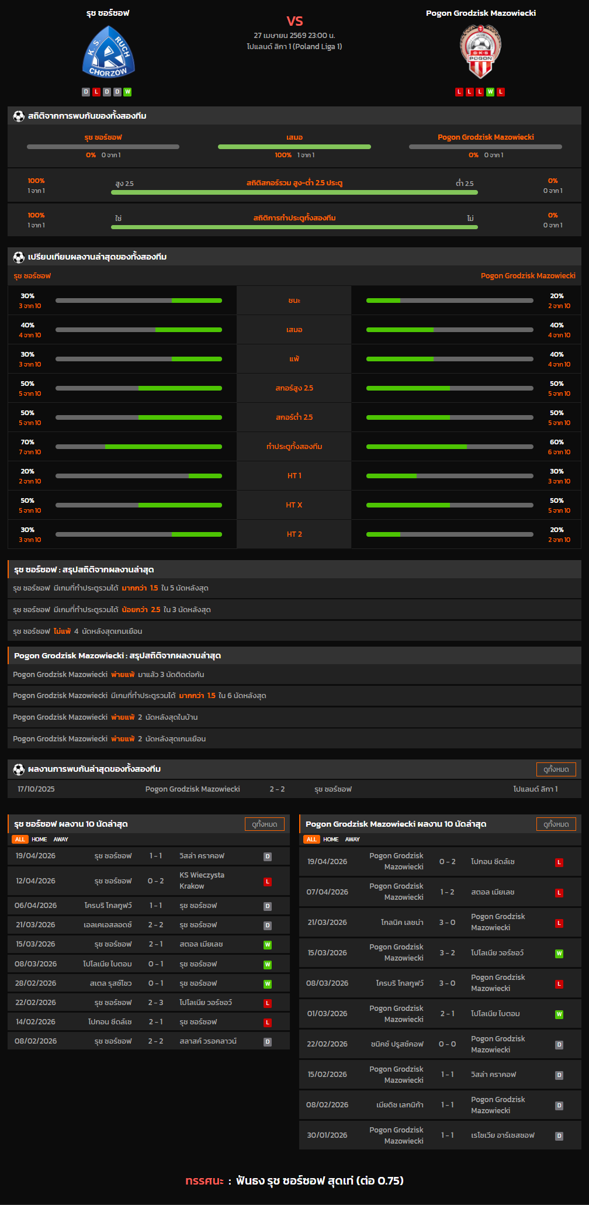Click red L result badge for 12/04/2026 match
589x1205 pixels.
click(268, 882)
